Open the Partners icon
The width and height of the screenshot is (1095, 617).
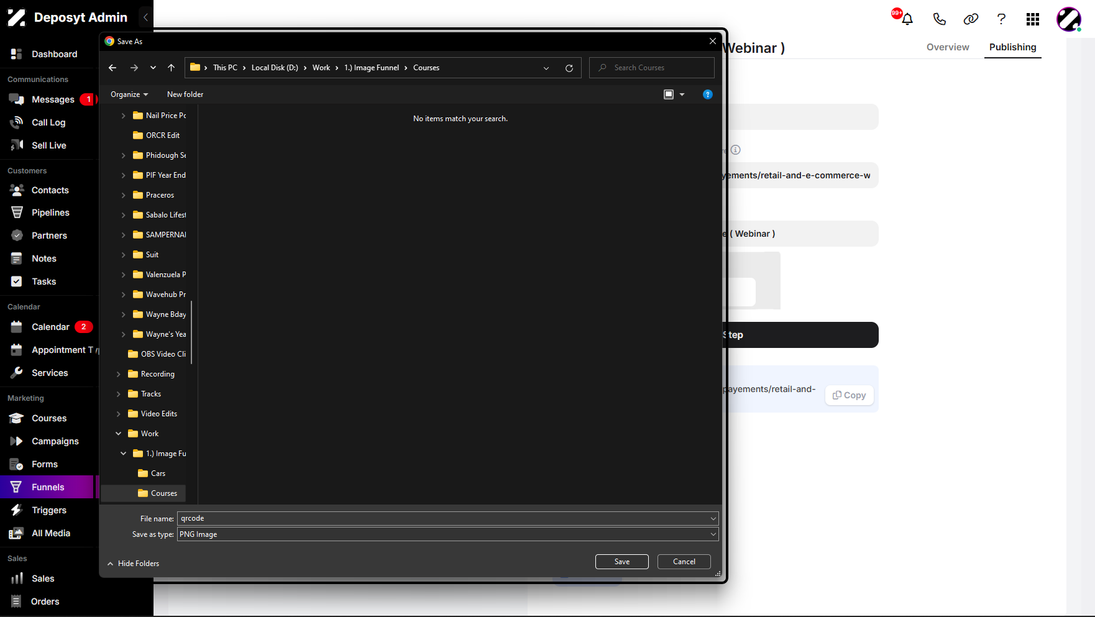(x=17, y=235)
